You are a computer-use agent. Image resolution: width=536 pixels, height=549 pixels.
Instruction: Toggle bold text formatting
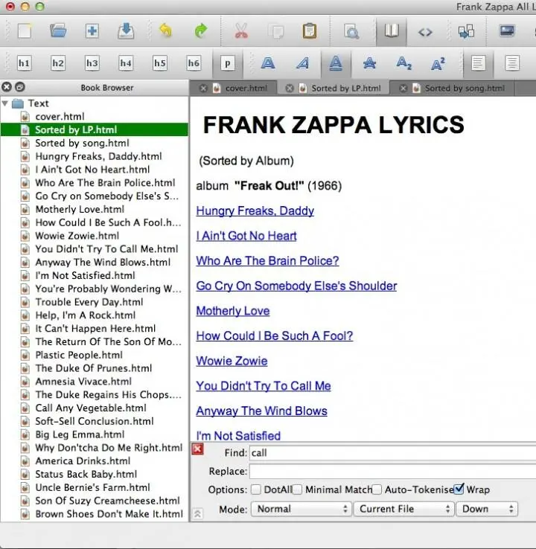pyautogui.click(x=268, y=63)
